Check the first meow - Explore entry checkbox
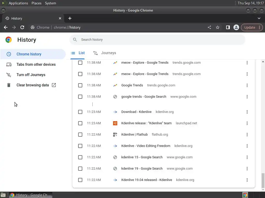Screen dimensions: 265x198 tap(80, 63)
